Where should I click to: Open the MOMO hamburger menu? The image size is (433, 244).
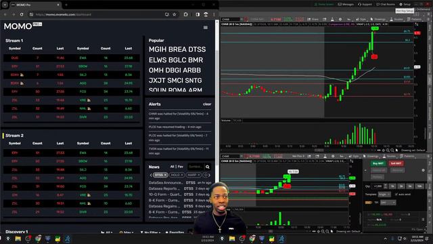(x=206, y=27)
